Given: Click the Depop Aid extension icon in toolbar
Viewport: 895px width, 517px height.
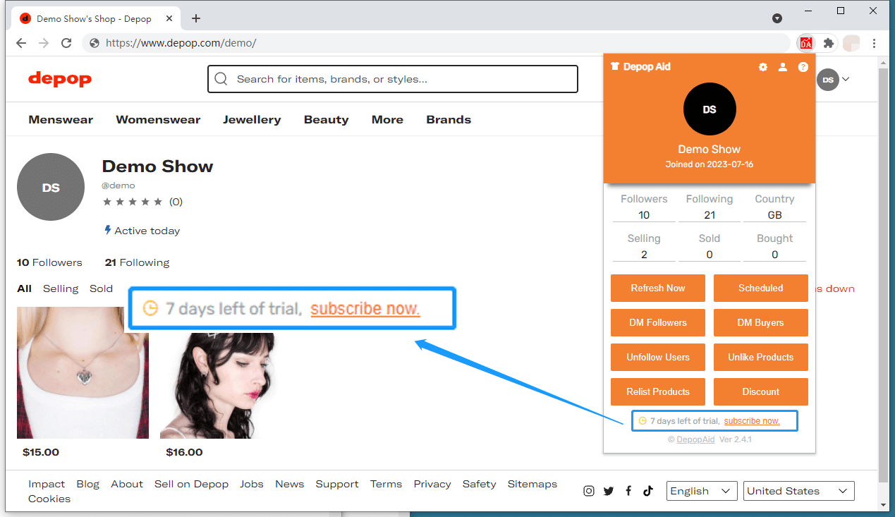Looking at the screenshot, I should click(x=806, y=43).
